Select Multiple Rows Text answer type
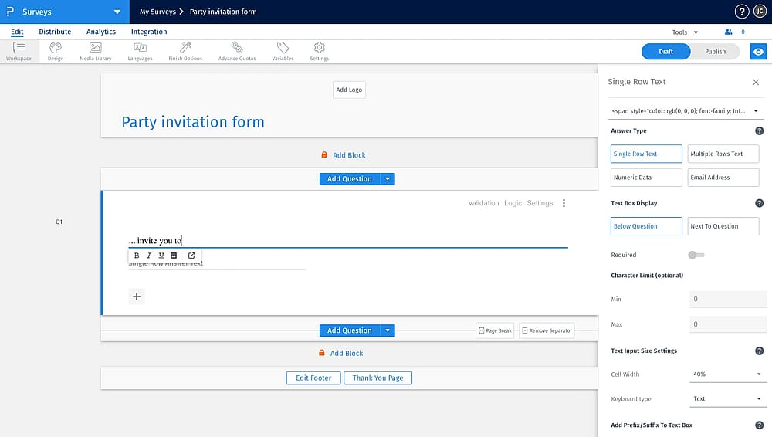The height and width of the screenshot is (437, 772). [x=723, y=154]
